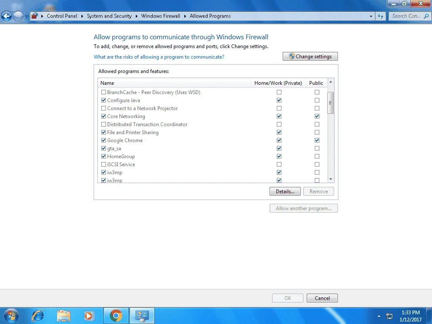Open the Windows Start menu

coord(11,316)
